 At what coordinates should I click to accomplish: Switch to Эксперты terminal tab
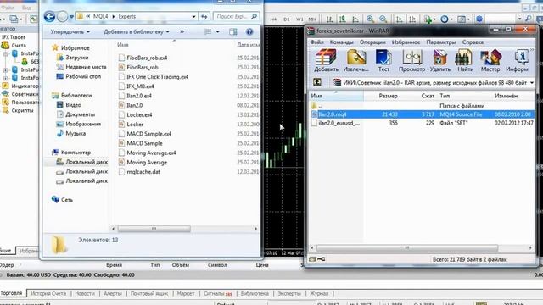[x=289, y=293]
